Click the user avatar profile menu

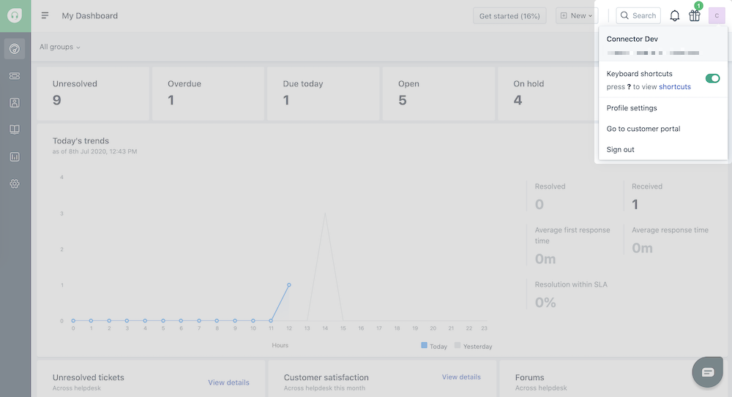[717, 15]
